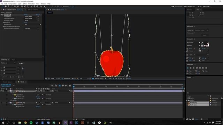
Task: Click the Draft 3D button in timeline
Action: click(56, 86)
